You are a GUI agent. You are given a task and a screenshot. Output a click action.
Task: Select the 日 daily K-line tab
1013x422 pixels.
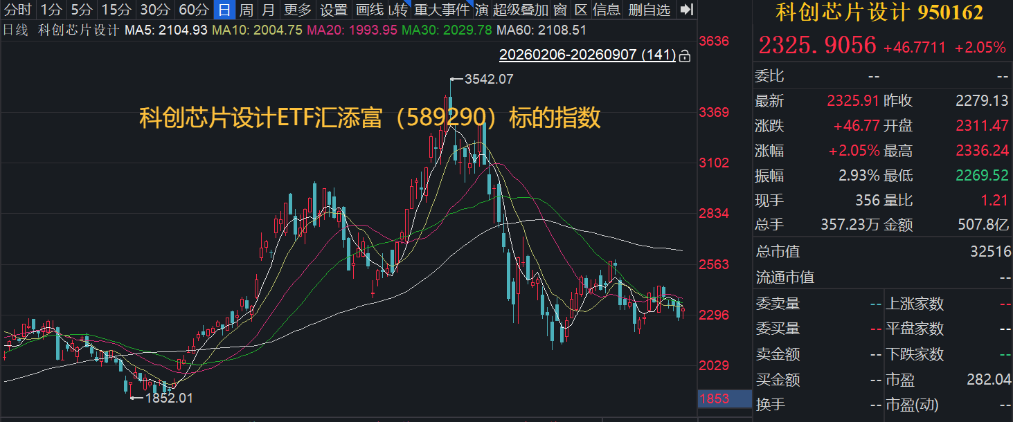(224, 10)
